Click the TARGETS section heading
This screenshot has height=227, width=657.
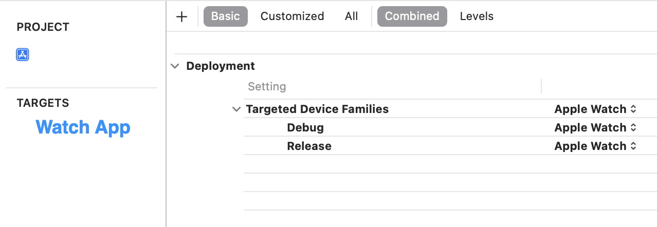point(43,103)
